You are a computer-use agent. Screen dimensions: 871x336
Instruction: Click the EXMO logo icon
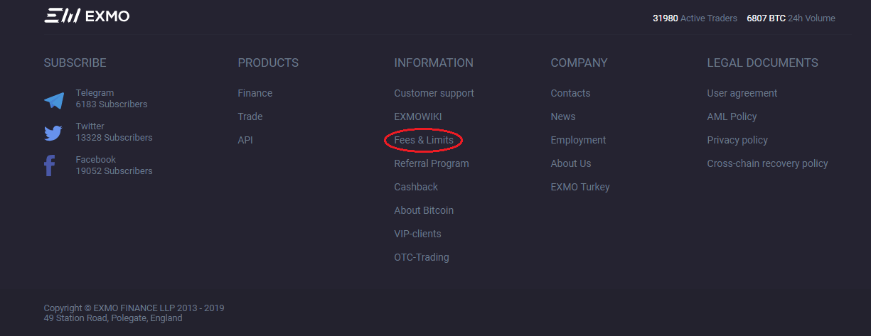pyautogui.click(x=62, y=16)
